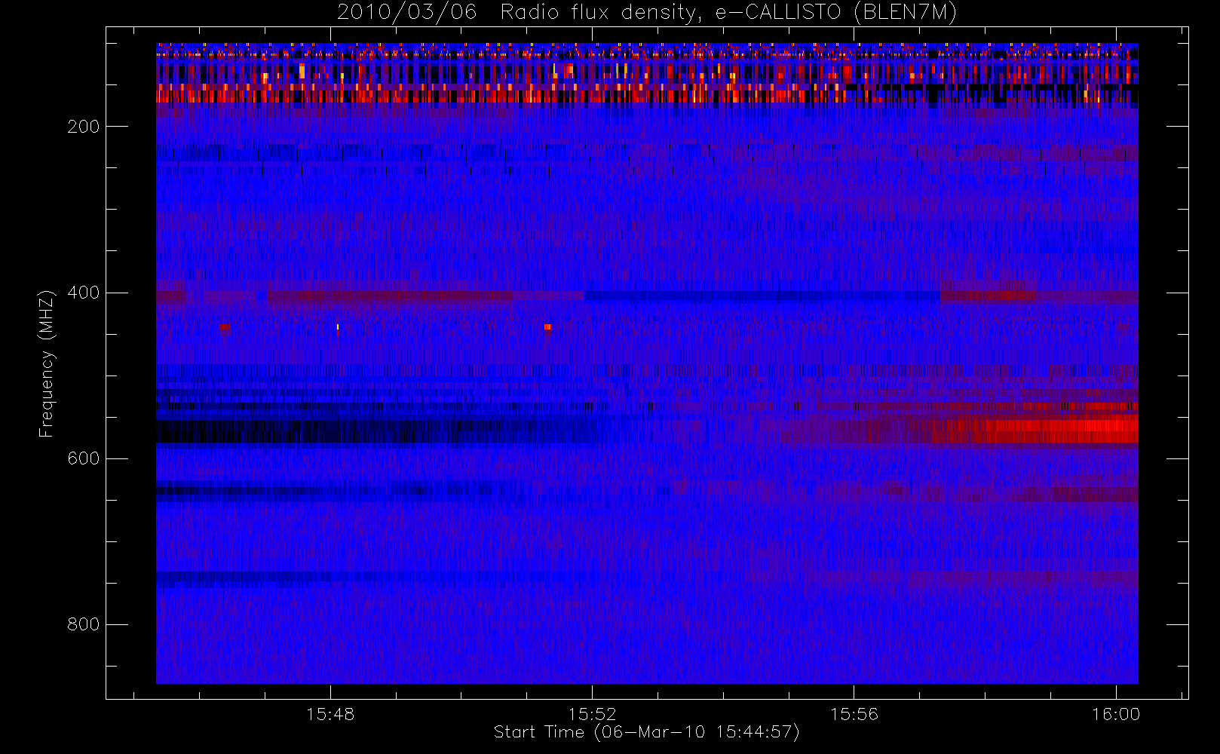The height and width of the screenshot is (754, 1220).
Task: Click the plot title 'Radio flux density, e-CALLISTO (BLEN7M)'
Action: coord(728,13)
